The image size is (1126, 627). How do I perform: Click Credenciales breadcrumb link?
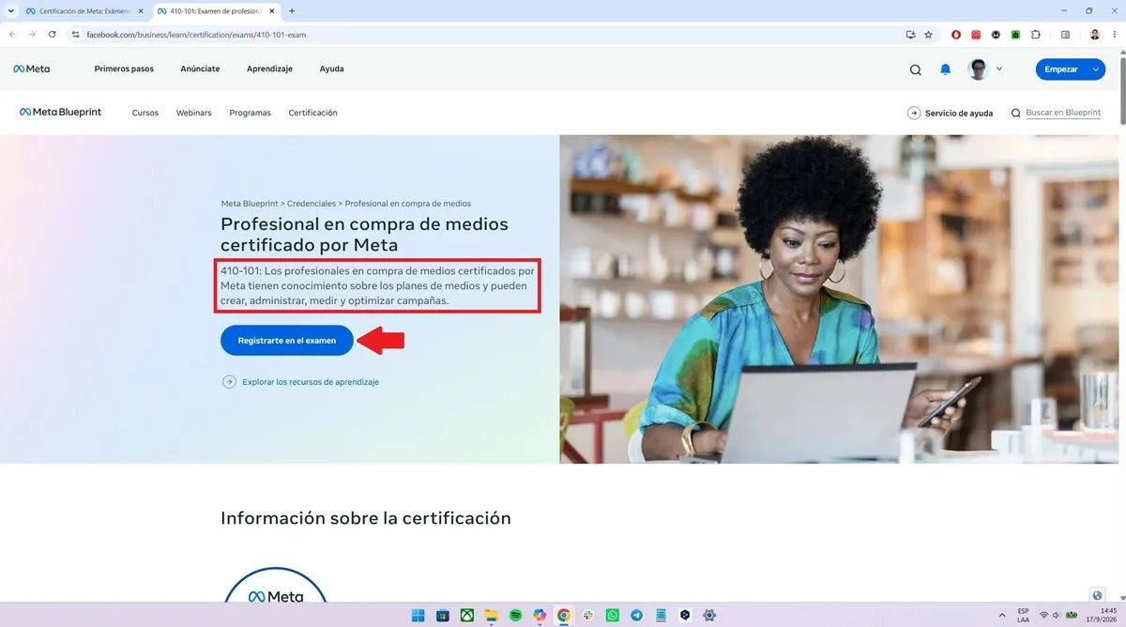tap(312, 204)
